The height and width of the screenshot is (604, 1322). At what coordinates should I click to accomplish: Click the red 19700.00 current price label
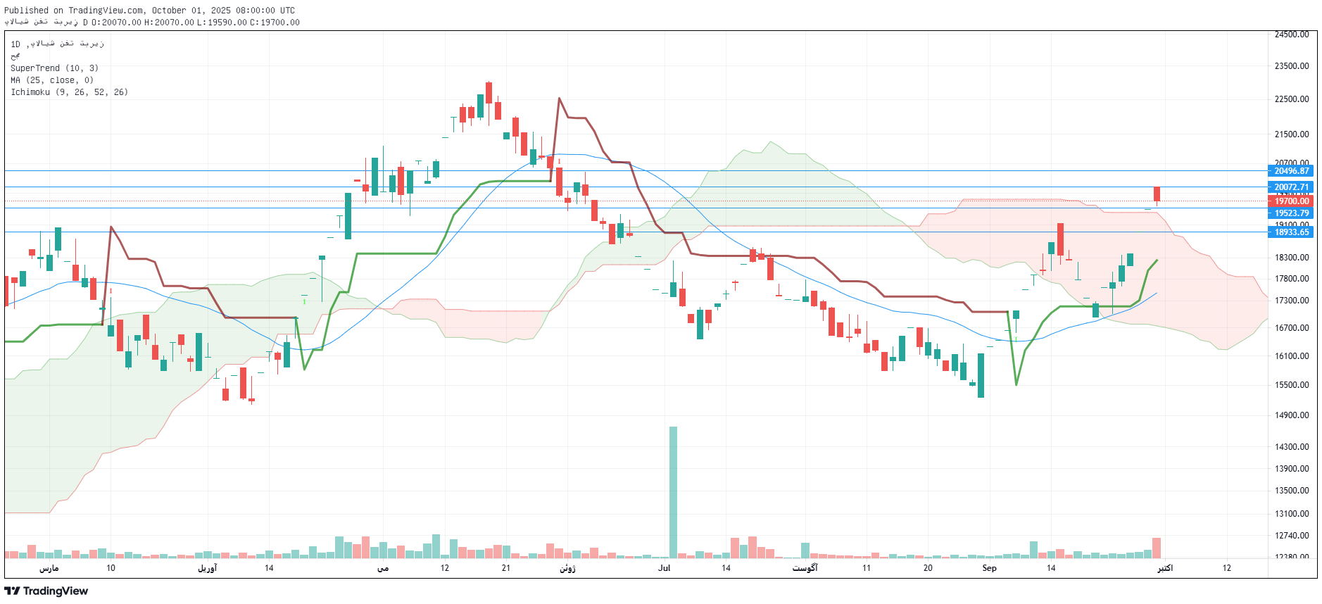click(1291, 201)
